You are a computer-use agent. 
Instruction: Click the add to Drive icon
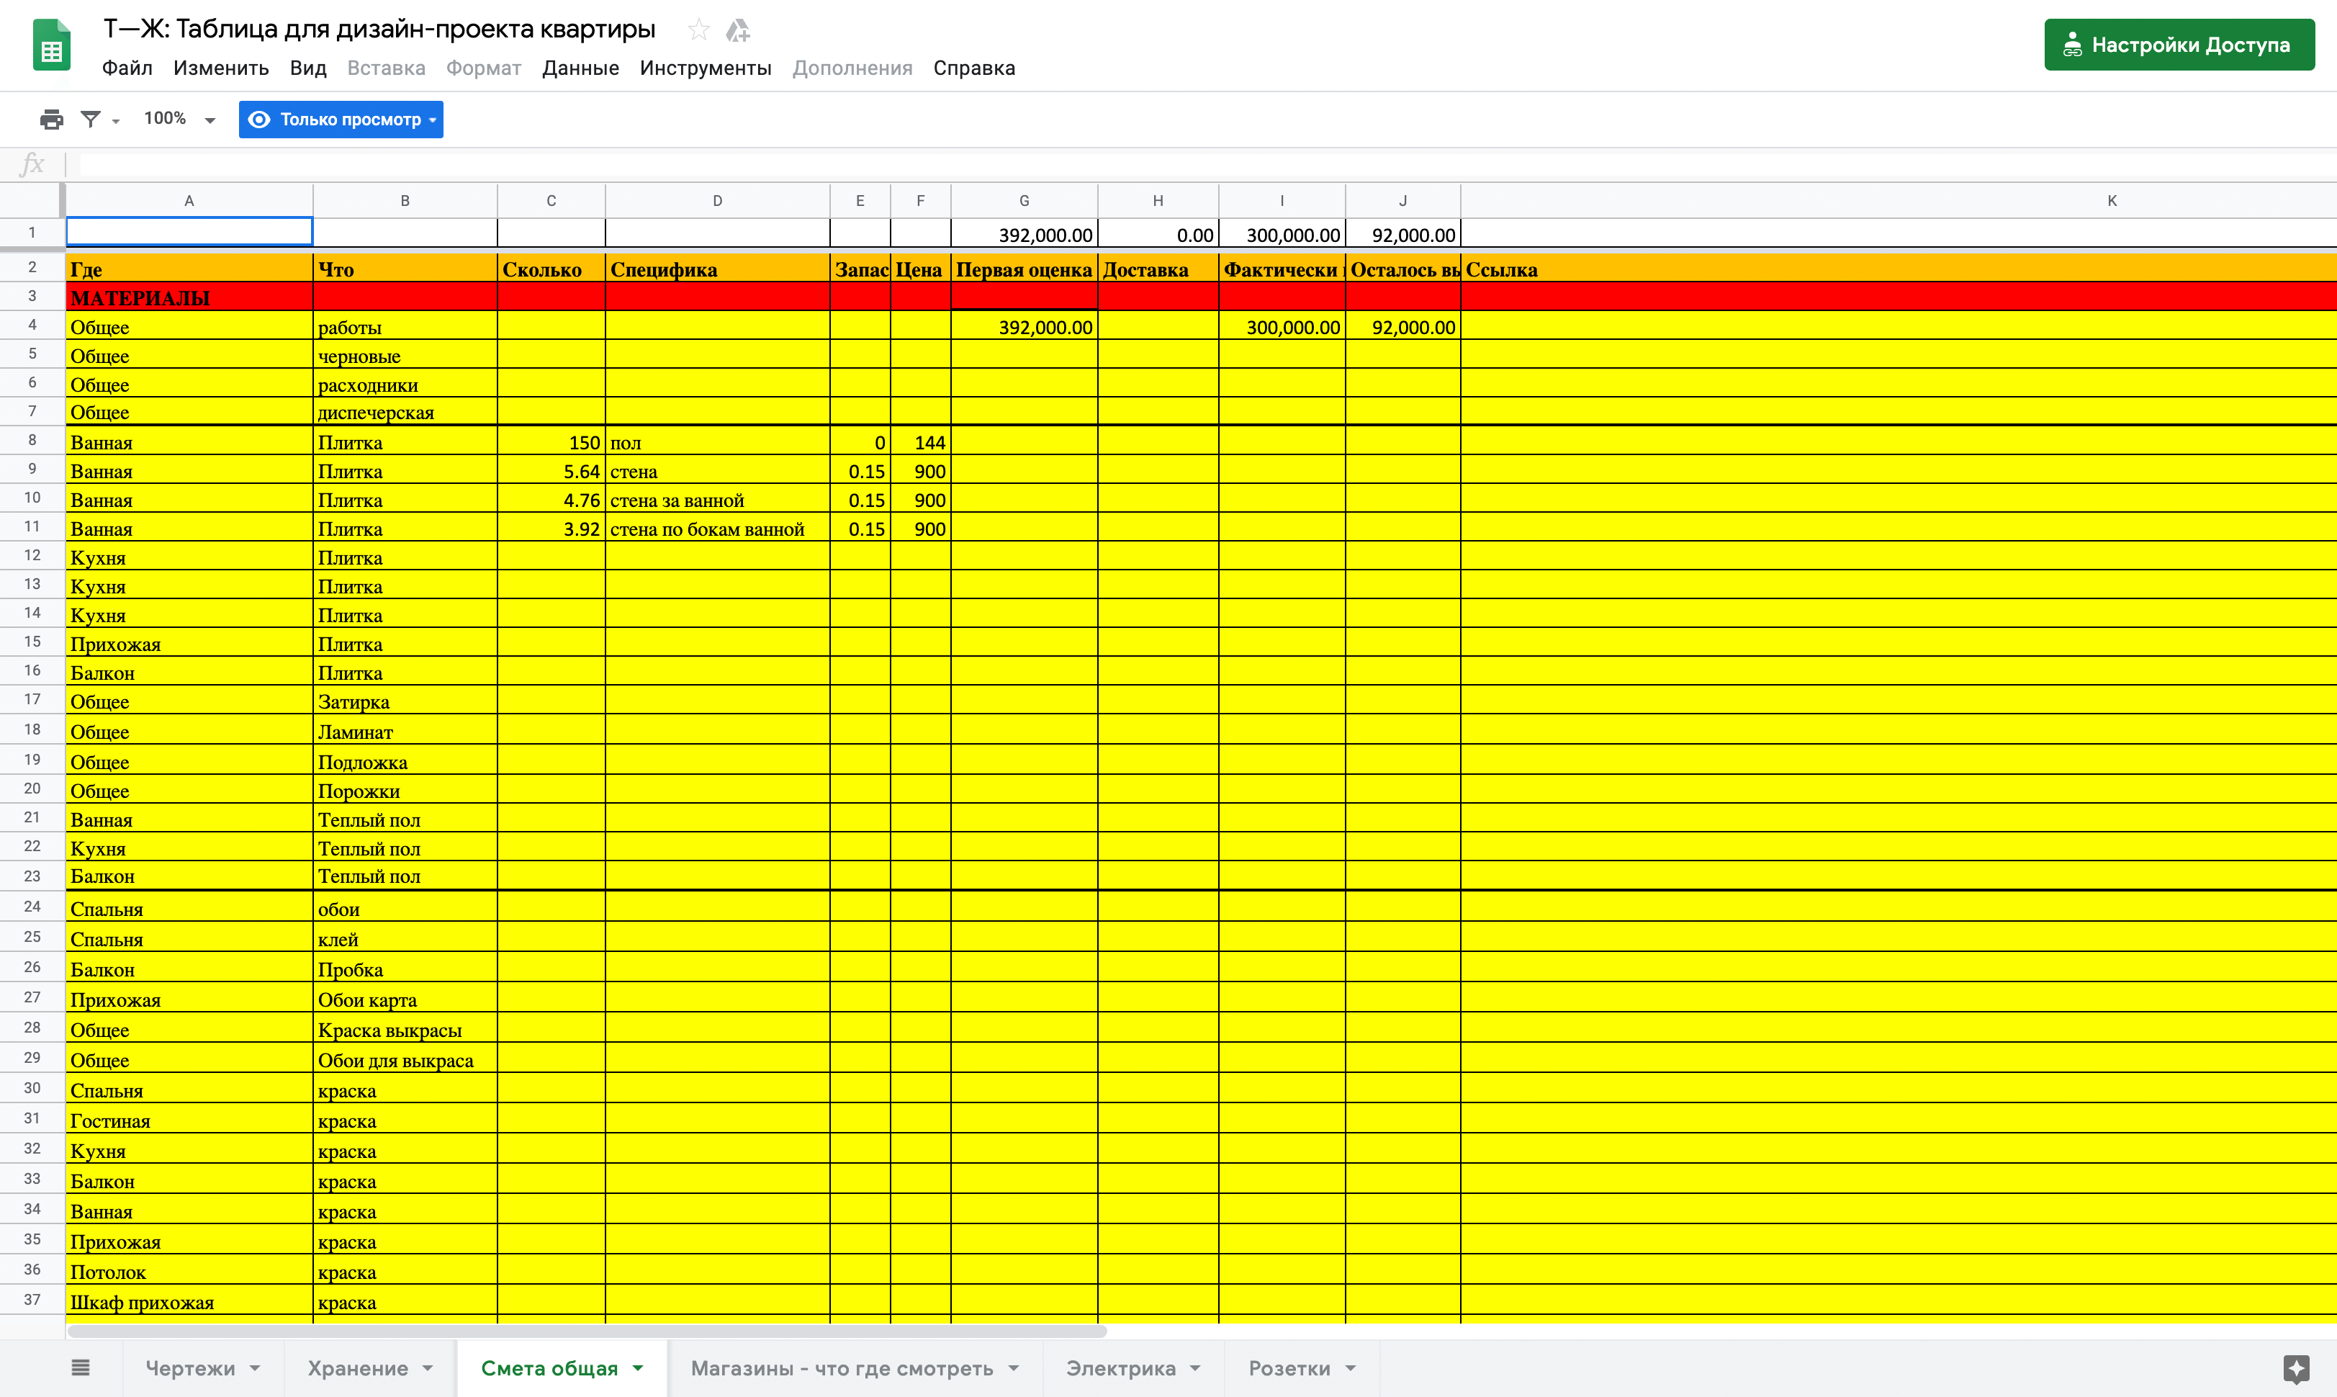coord(738,30)
